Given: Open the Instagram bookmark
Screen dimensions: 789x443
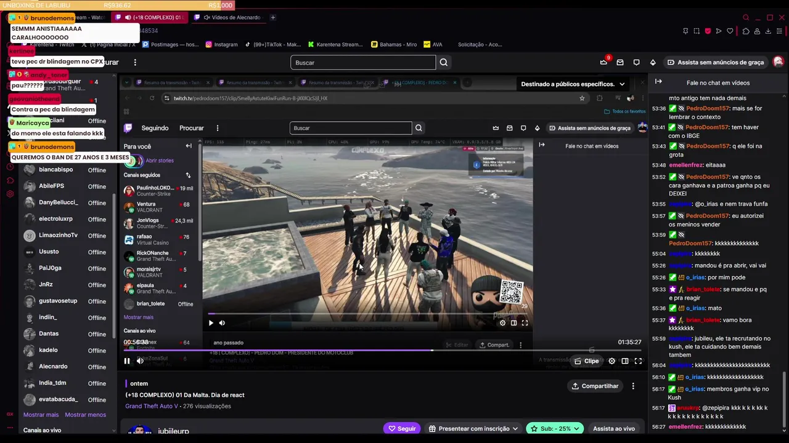Looking at the screenshot, I should [x=222, y=44].
